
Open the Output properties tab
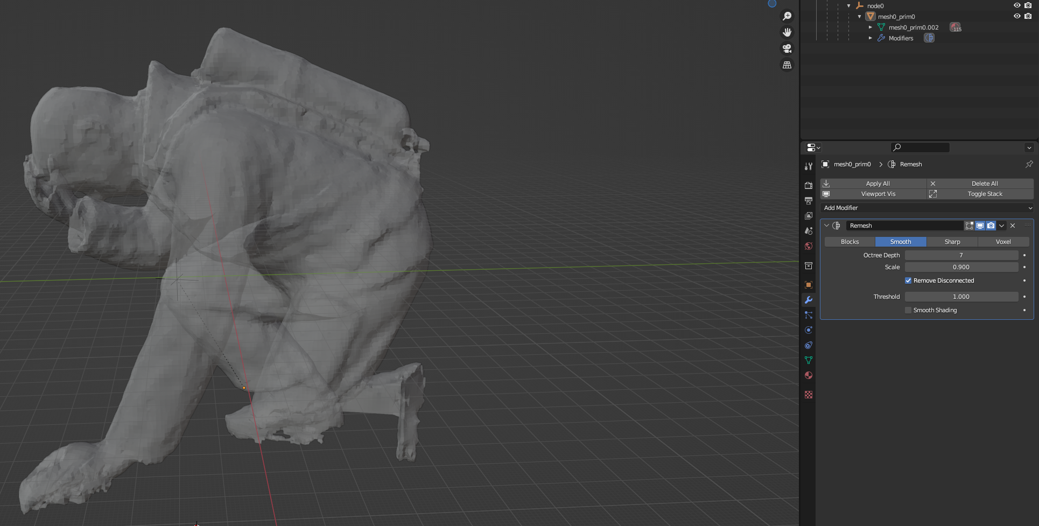click(809, 200)
